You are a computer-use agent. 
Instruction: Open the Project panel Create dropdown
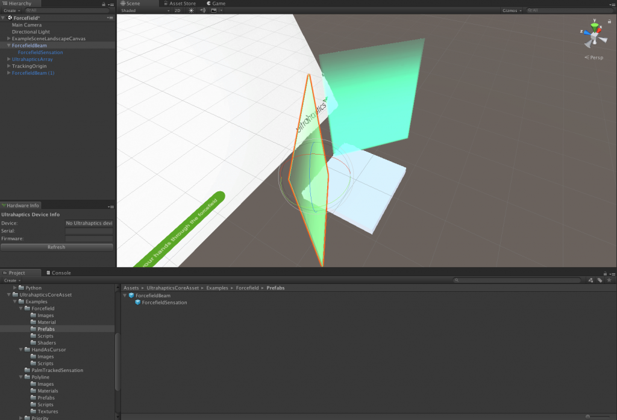point(12,280)
